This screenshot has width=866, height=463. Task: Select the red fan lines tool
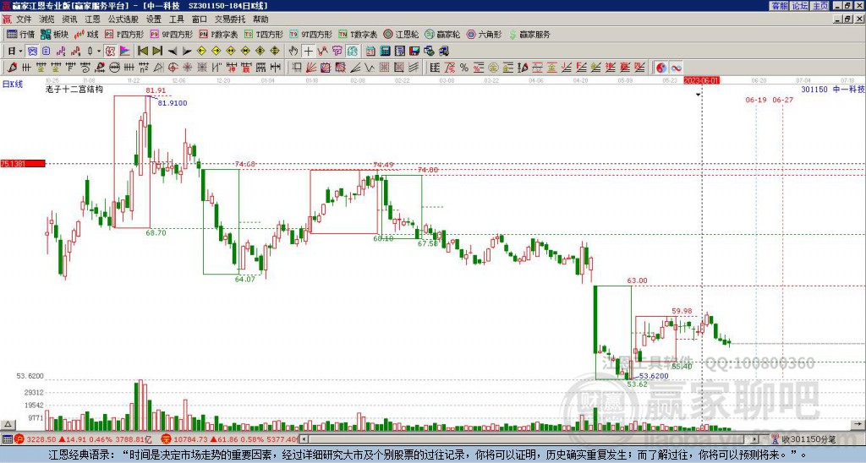(x=311, y=68)
